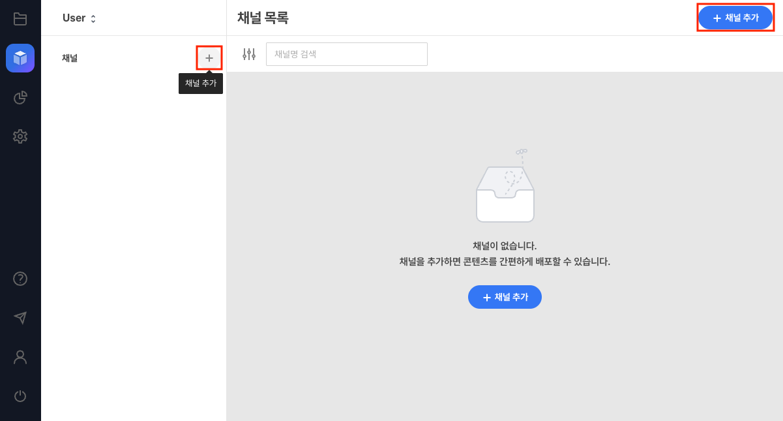The image size is (783, 421).
Task: Open the settings gear icon
Action: [20, 136]
